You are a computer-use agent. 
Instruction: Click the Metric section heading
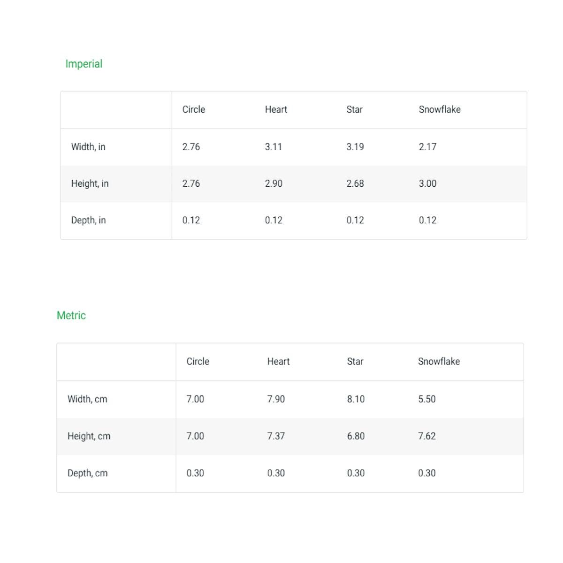point(71,315)
